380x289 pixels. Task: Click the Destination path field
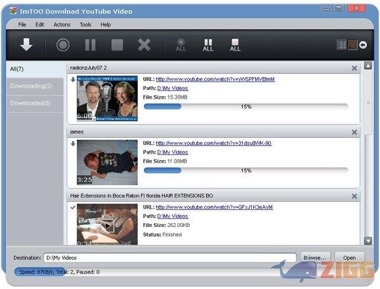point(170,258)
